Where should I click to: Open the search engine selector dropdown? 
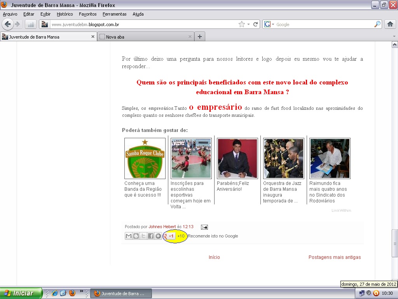point(273,25)
